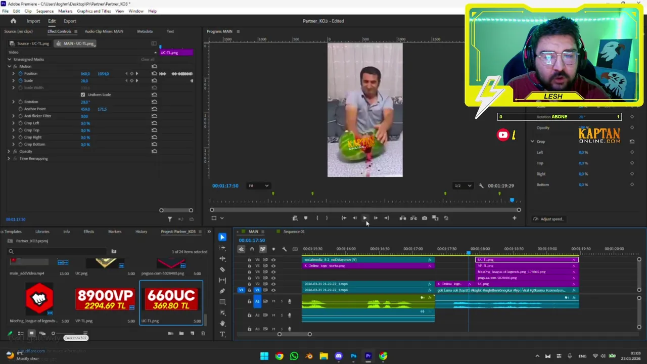Choose the Pen tool

pos(222,291)
